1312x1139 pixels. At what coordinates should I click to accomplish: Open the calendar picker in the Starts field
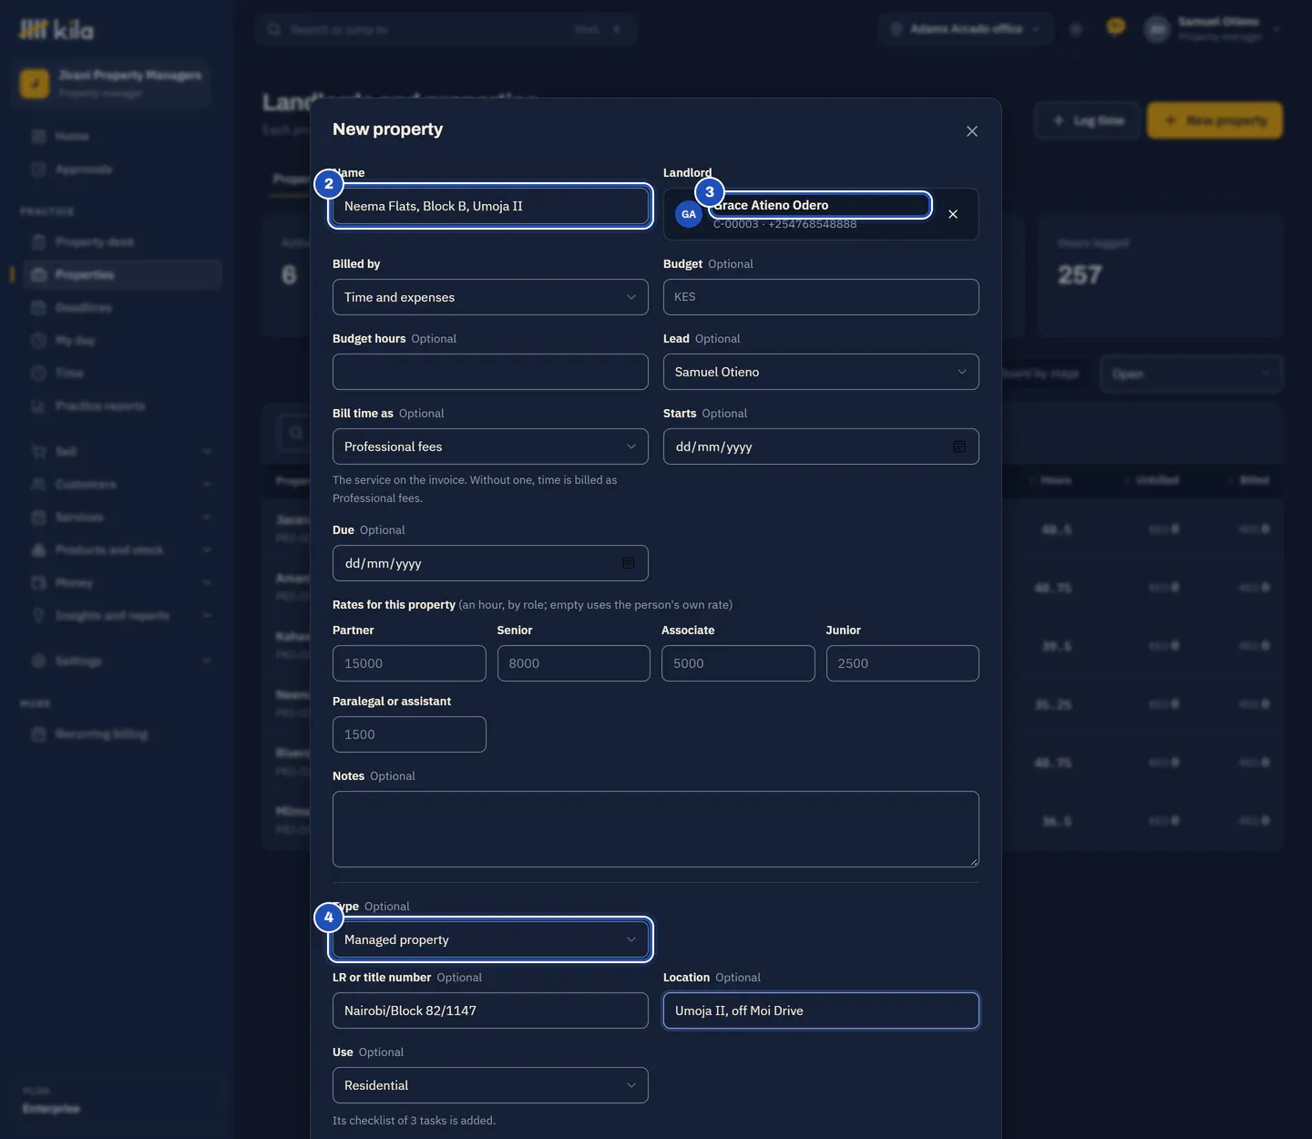[959, 446]
